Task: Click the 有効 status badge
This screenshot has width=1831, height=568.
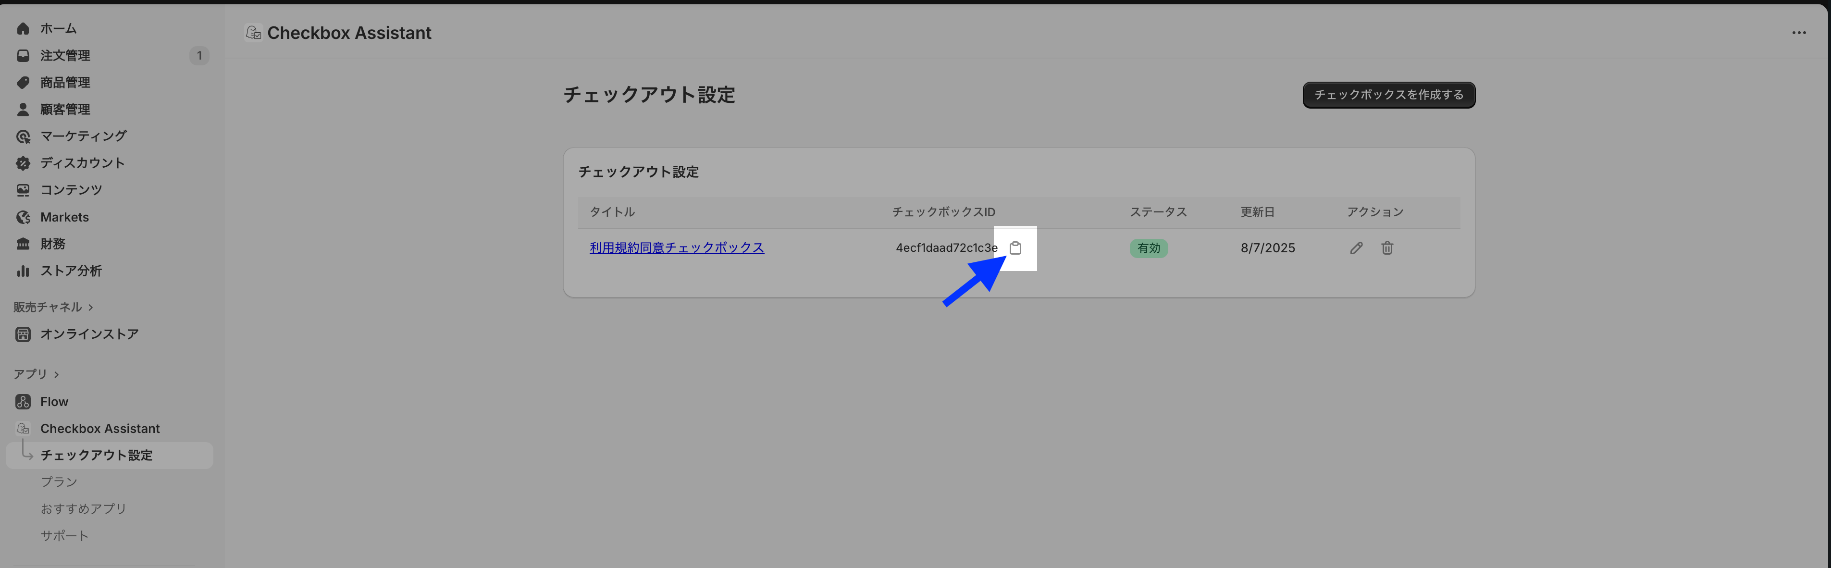Action: (1148, 248)
